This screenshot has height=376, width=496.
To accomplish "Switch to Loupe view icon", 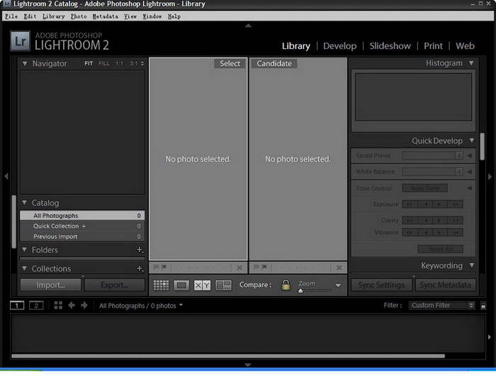I will coord(181,285).
